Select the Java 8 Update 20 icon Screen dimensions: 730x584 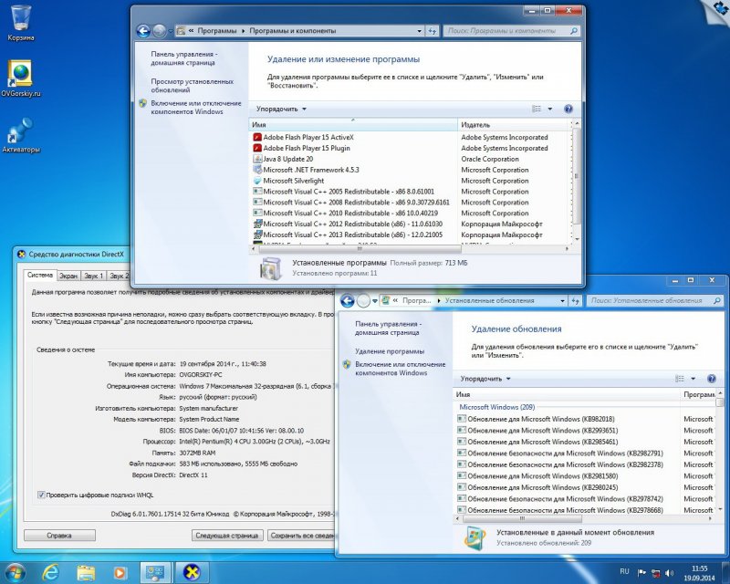(x=257, y=159)
